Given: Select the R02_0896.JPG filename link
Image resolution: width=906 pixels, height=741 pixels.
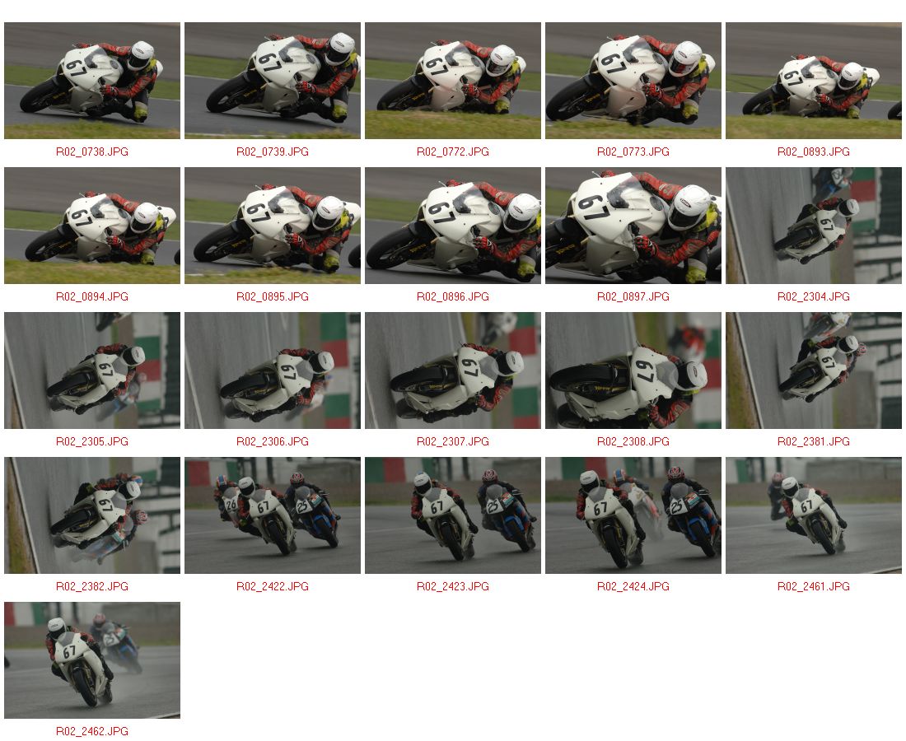Looking at the screenshot, I should coord(452,297).
